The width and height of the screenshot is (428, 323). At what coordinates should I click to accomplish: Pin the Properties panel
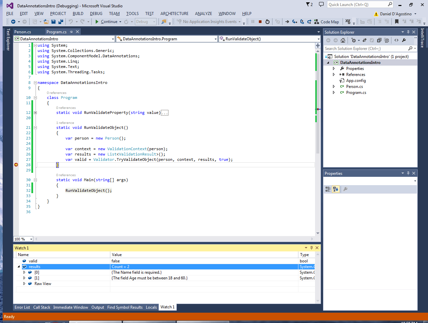[408, 173]
